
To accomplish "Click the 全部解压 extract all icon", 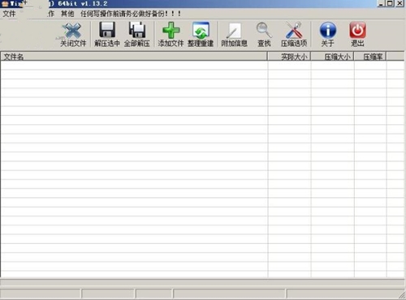I will (137, 30).
